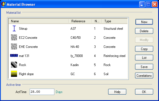Click the Modify button
Screen dimensions: 159x101
click(x=144, y=40)
